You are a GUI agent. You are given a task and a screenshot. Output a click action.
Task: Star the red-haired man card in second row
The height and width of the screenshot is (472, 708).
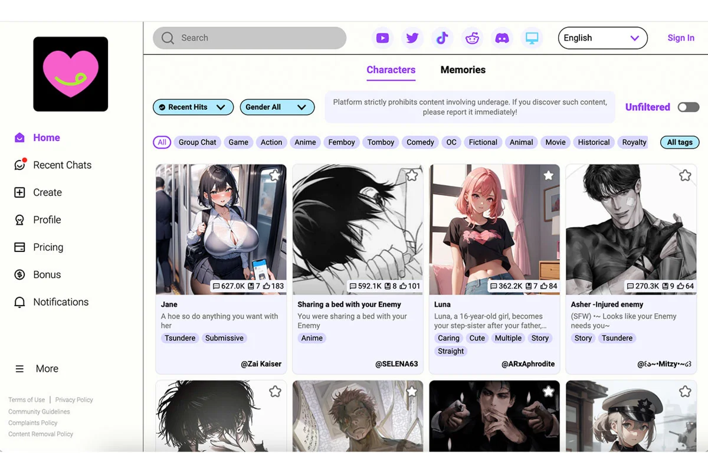click(412, 391)
